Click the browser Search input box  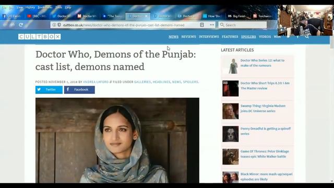point(242,25)
